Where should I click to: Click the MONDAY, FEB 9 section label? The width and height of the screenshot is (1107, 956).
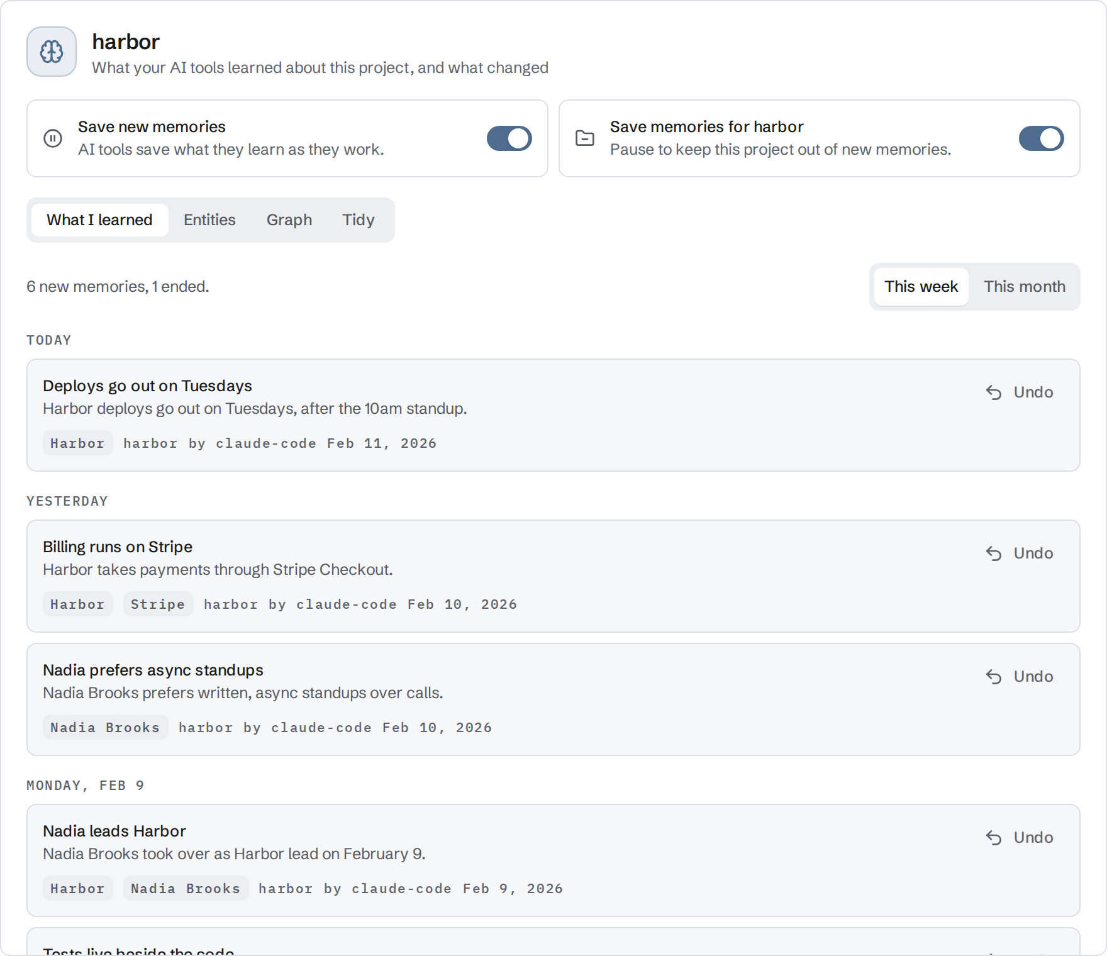click(x=86, y=786)
